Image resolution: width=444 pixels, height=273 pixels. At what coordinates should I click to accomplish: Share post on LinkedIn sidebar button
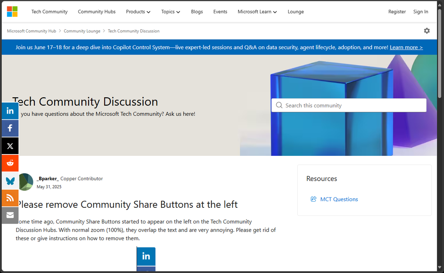click(x=10, y=111)
